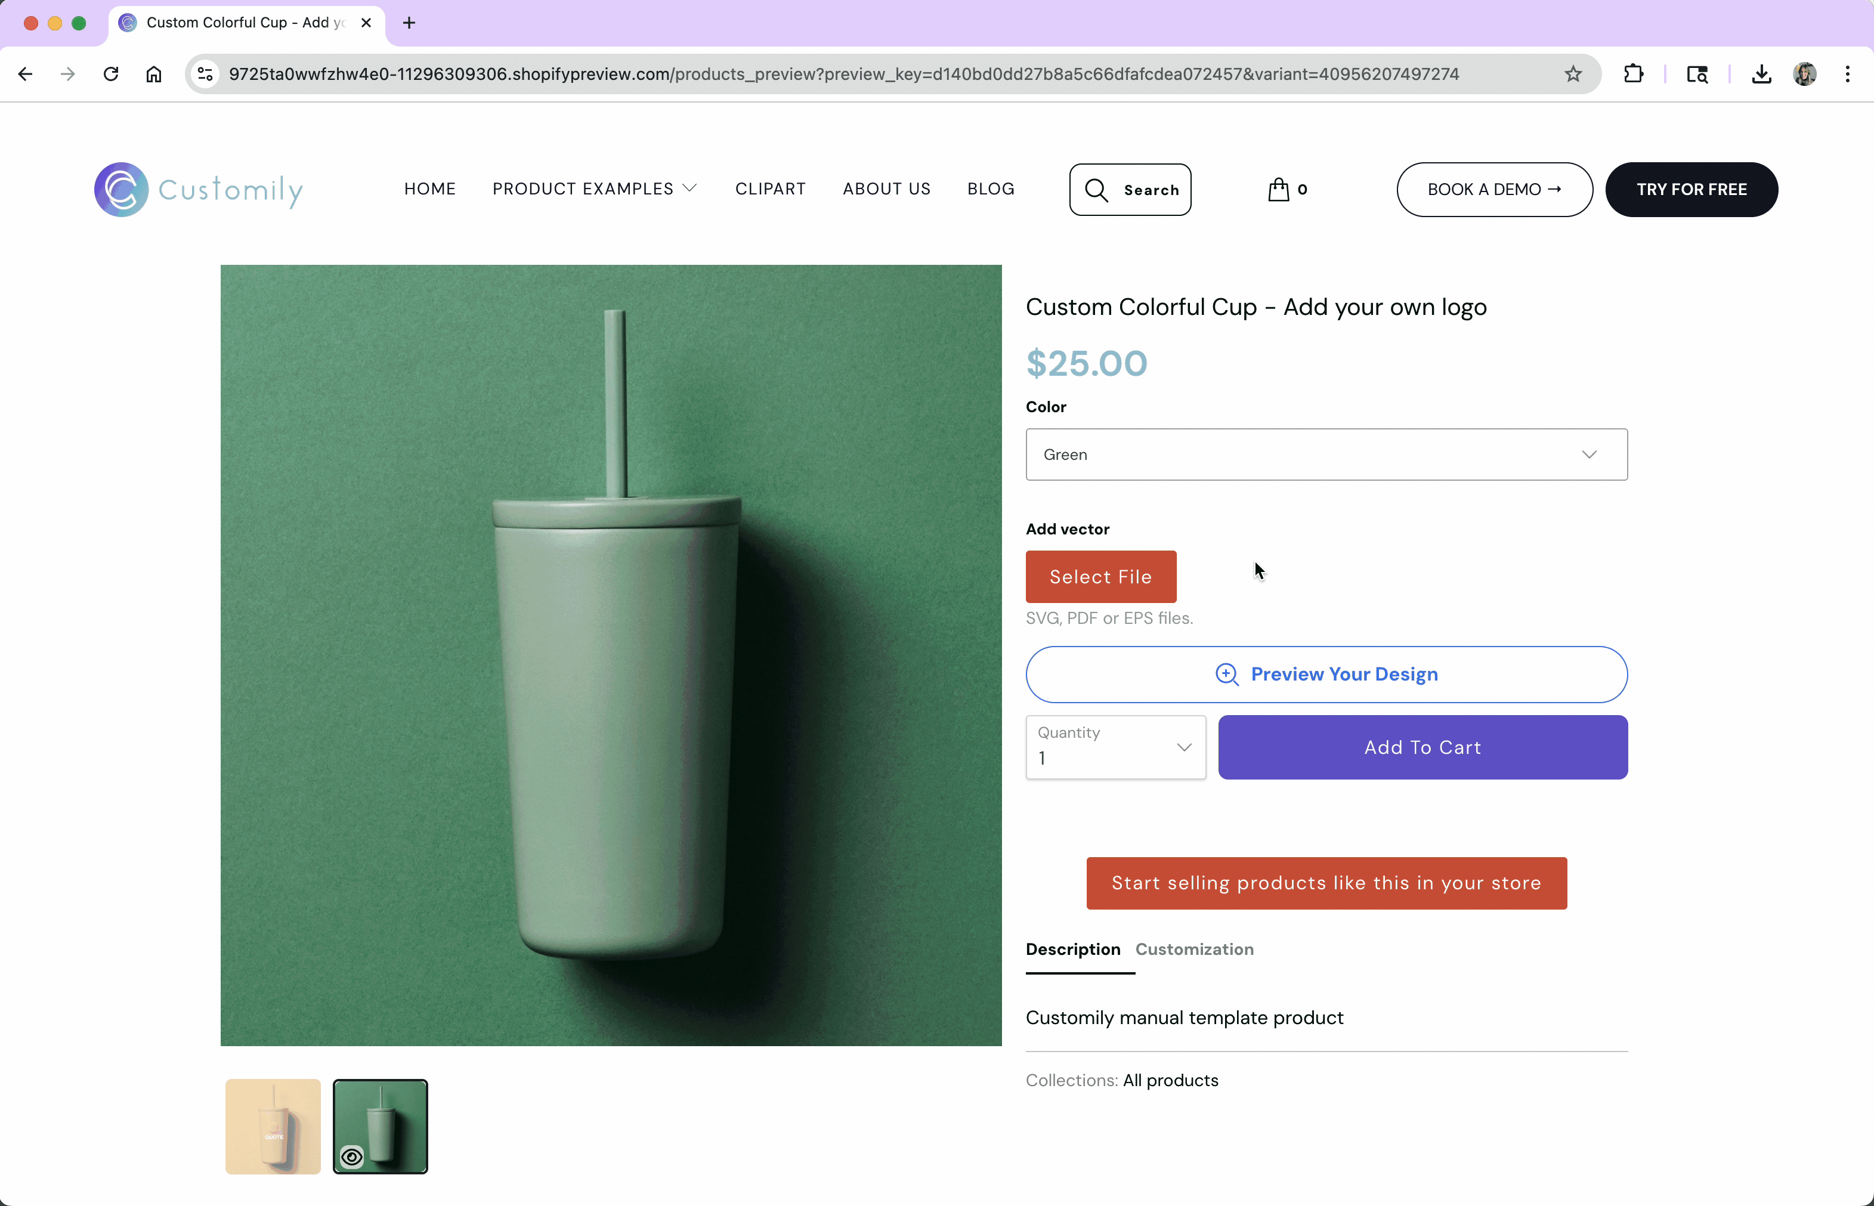Open the site information icon in address bar
This screenshot has width=1874, height=1206.
click(205, 75)
